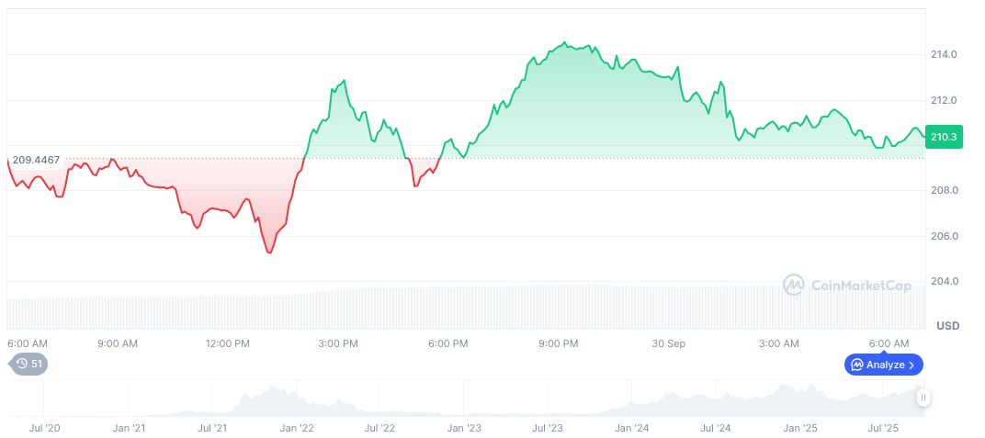This screenshot has height=438, width=985.
Task: Click the 12:00 PM time axis label
Action: (227, 343)
